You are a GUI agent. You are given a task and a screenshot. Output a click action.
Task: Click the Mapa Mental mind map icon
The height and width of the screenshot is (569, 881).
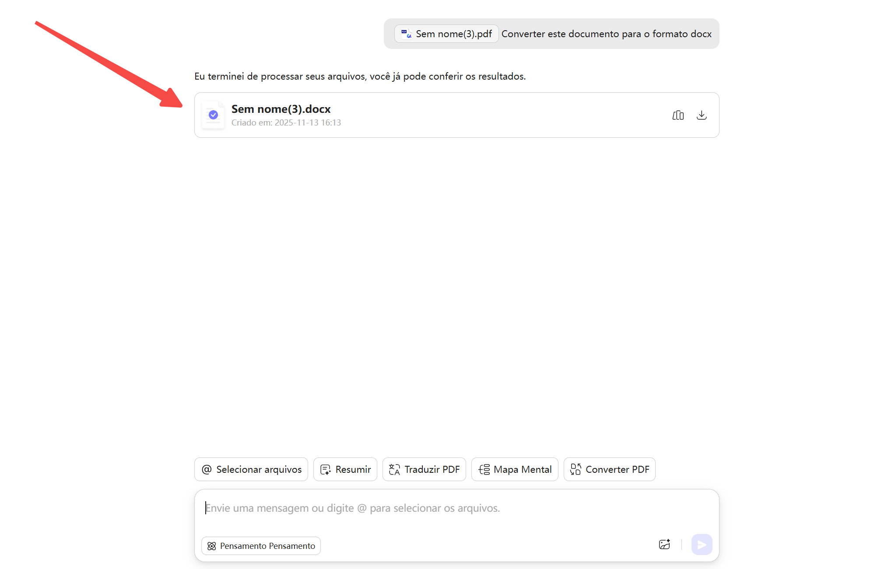pyautogui.click(x=484, y=469)
